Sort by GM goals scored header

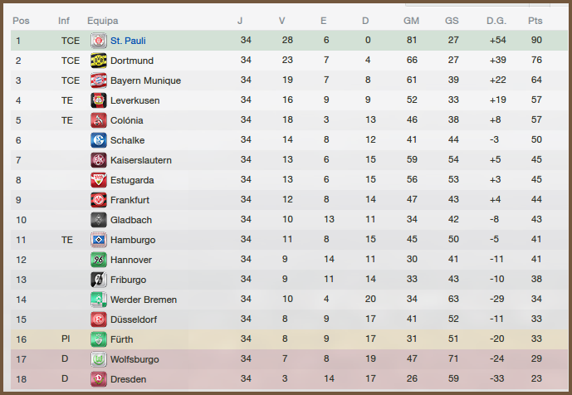pos(411,20)
